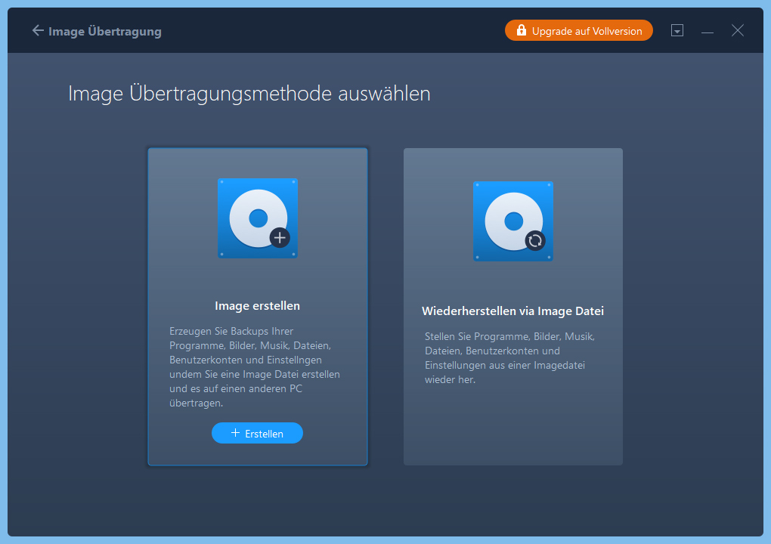Click the lock icon in the upgrade button
This screenshot has width=771, height=544.
click(521, 31)
